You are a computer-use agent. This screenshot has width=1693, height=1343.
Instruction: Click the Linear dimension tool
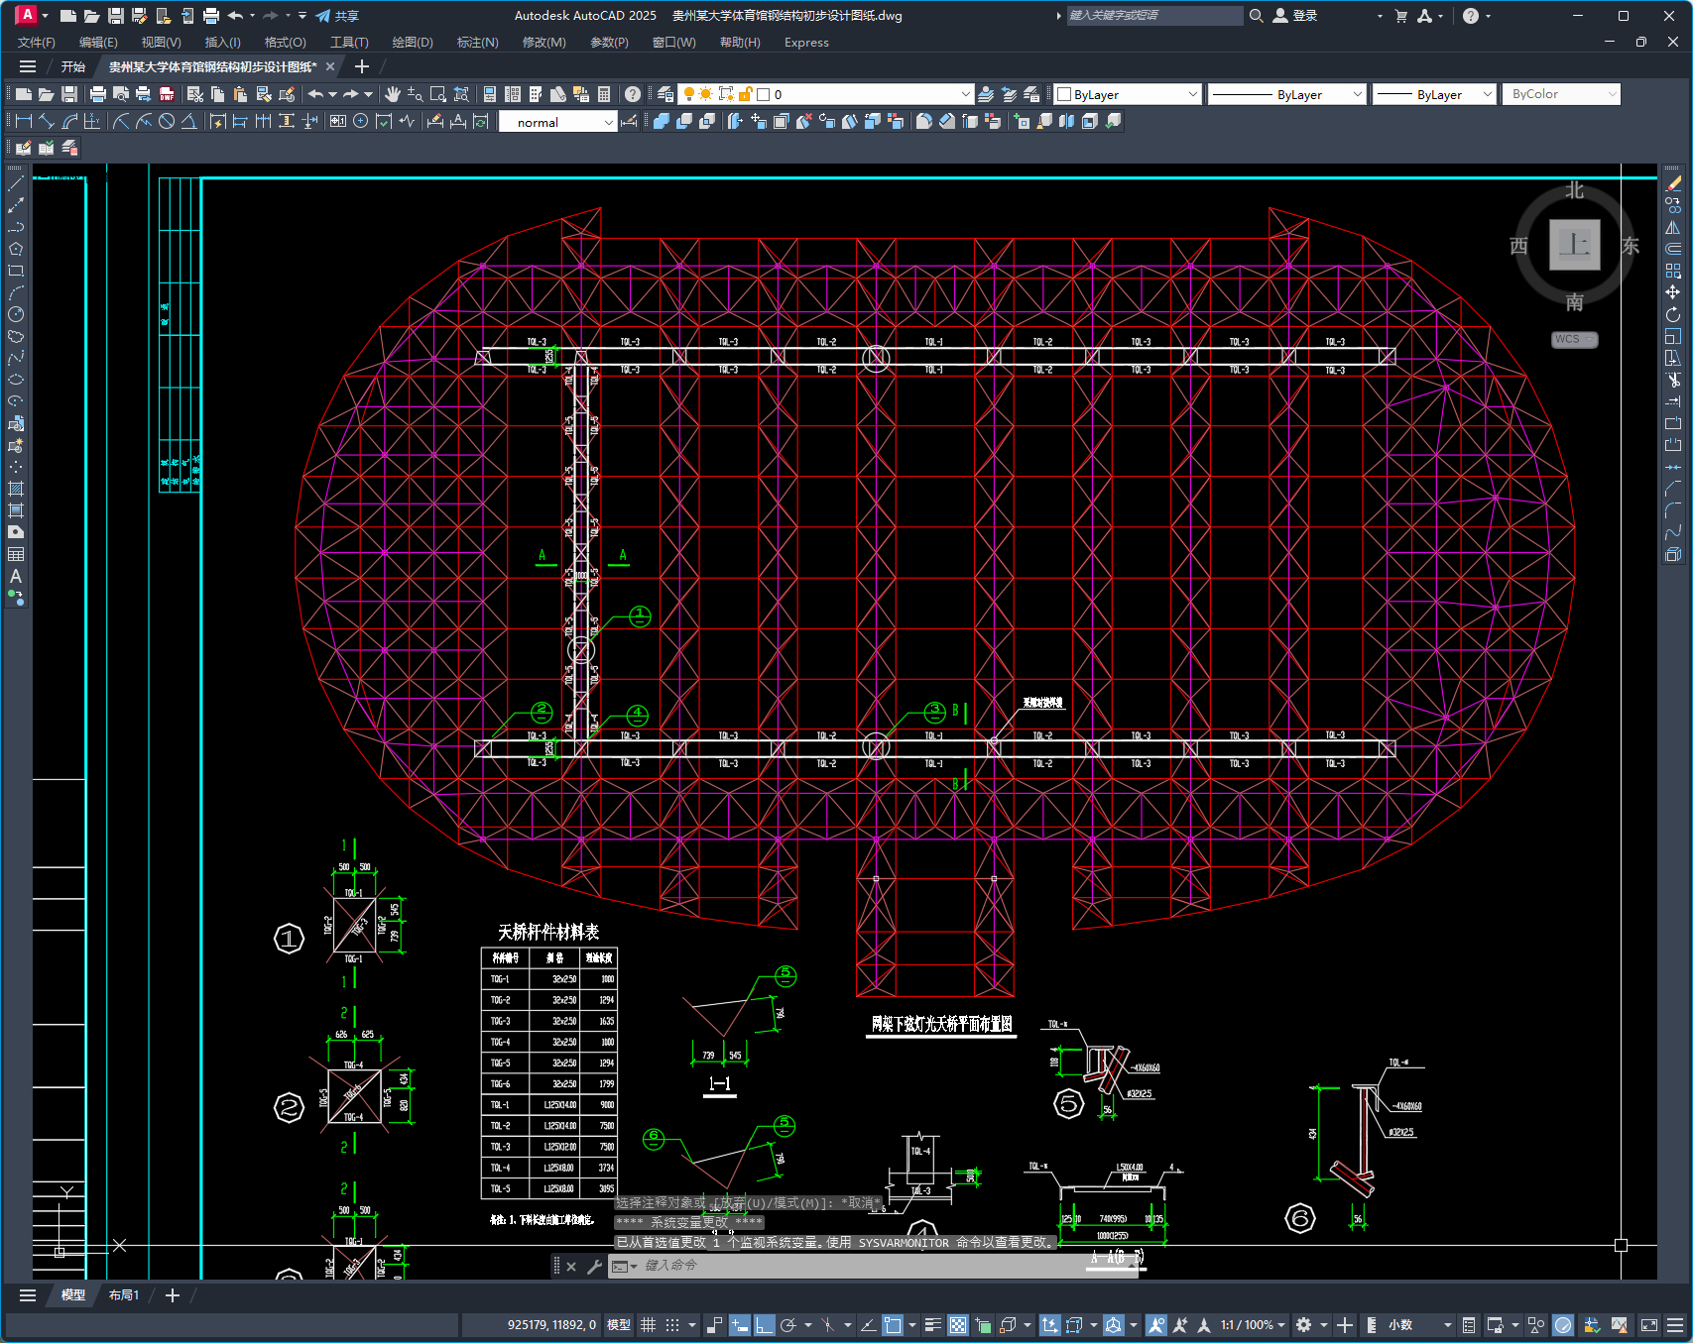click(24, 121)
